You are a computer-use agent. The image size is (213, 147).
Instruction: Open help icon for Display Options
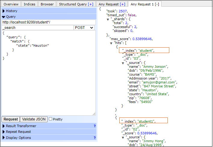coord(95,138)
